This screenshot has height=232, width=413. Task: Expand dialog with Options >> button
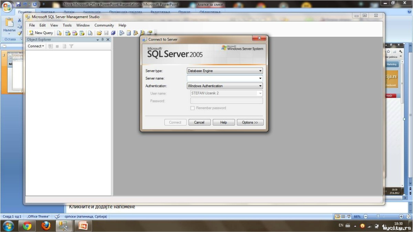(250, 122)
